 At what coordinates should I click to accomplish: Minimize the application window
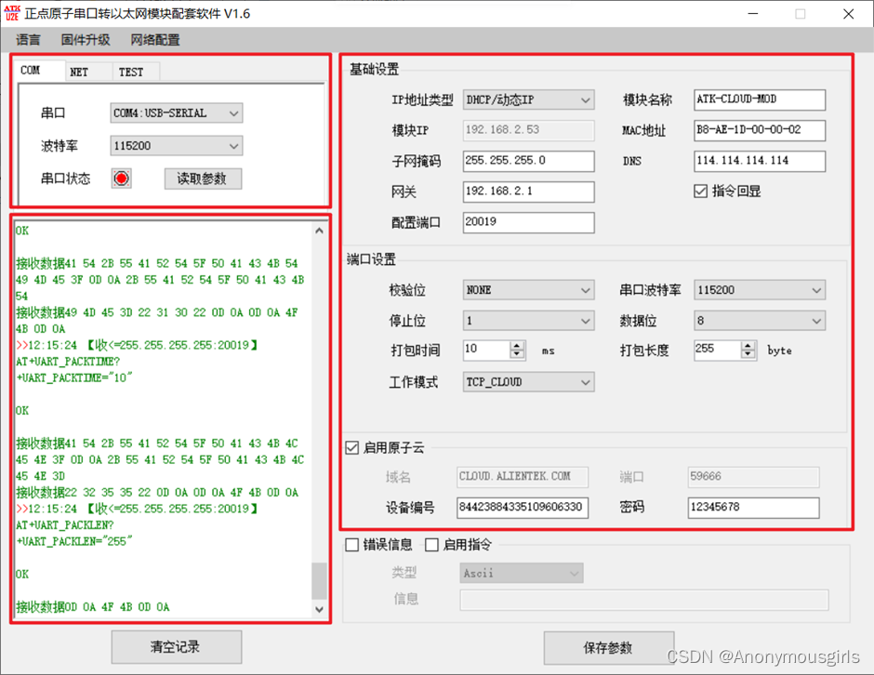[x=753, y=13]
